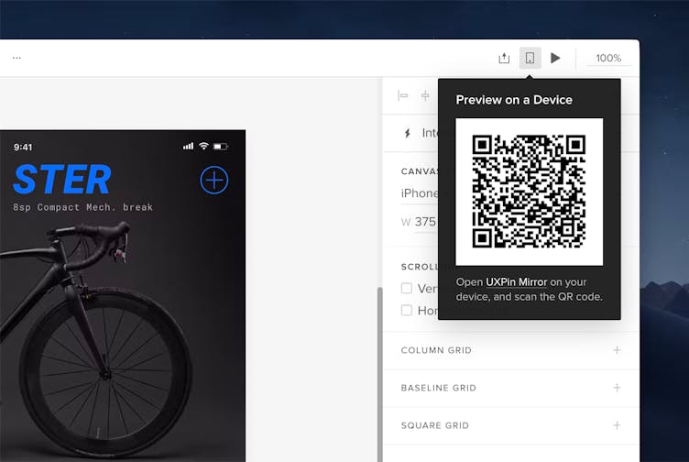689x462 pixels.
Task: Click the Preview on a Device title
Action: [x=514, y=100]
